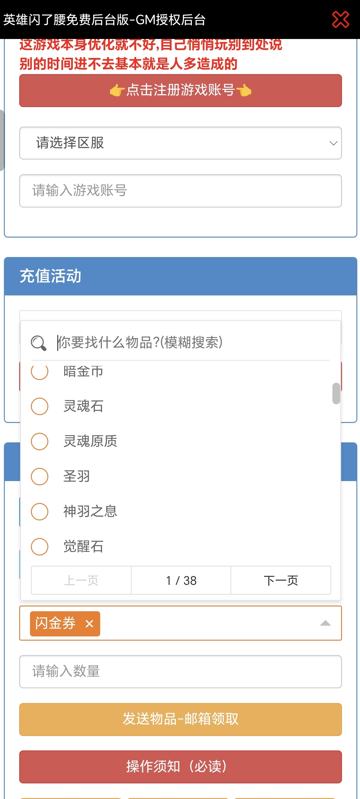The width and height of the screenshot is (360, 799).
Task: Choose the 觉醒石 radio option
Action: [40, 546]
